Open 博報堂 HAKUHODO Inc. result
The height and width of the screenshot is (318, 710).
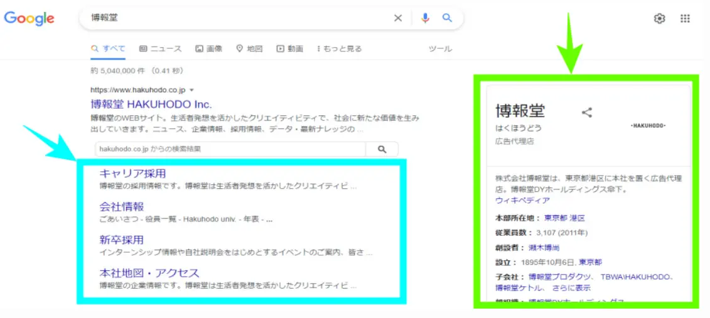click(151, 104)
